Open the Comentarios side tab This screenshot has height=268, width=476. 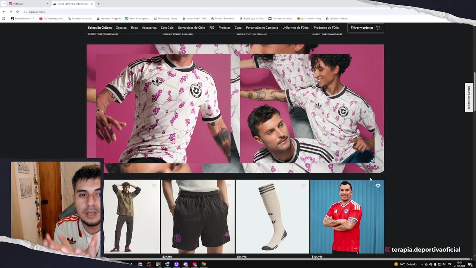pyautogui.click(x=469, y=98)
